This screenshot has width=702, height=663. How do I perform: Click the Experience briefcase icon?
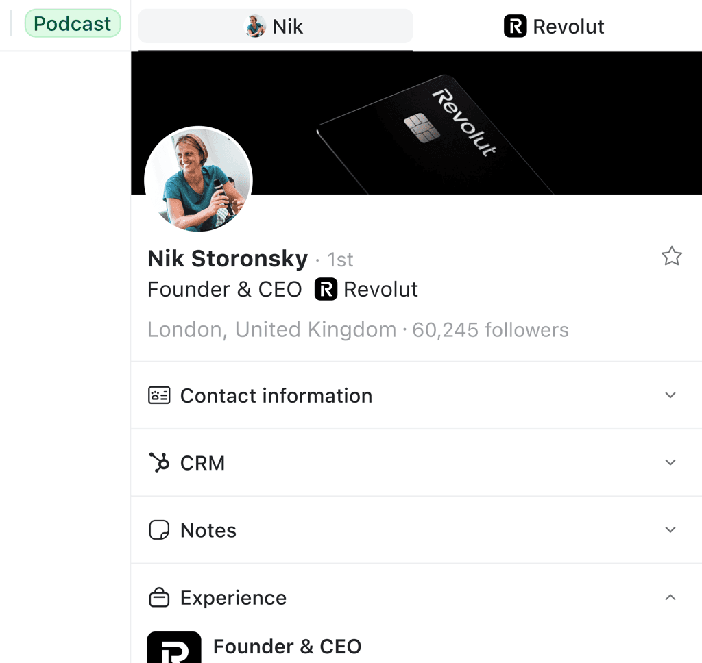[x=158, y=597]
